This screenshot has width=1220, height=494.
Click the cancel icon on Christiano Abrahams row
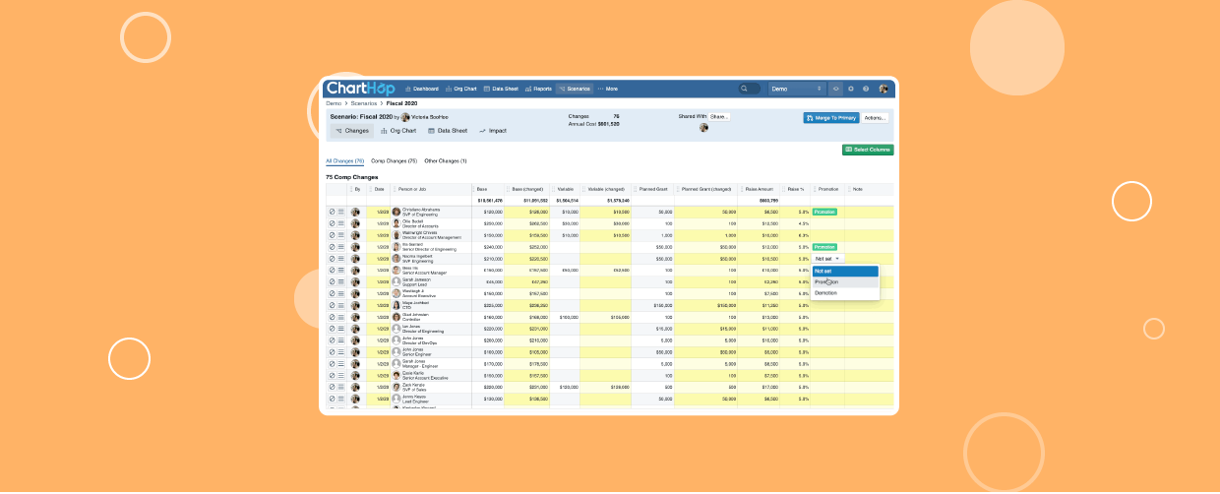pos(333,212)
